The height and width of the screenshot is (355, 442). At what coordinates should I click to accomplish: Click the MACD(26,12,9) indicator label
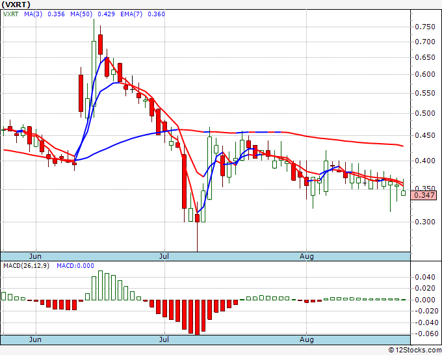pos(26,266)
